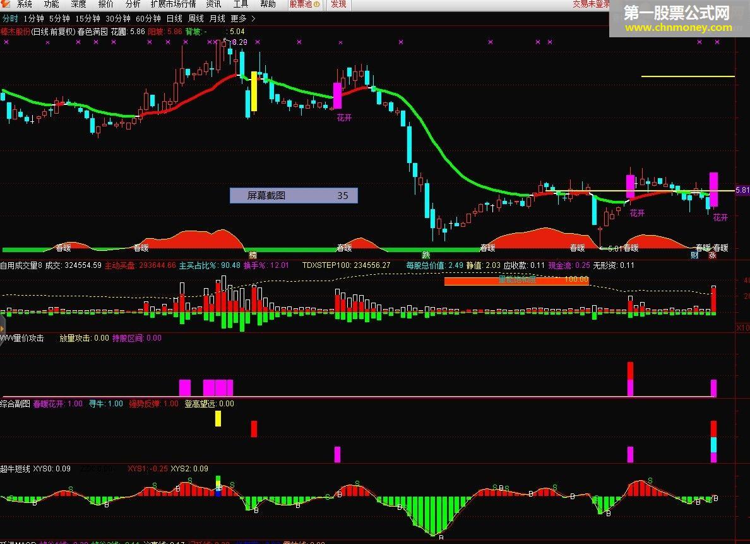
Task: Click the yellow candlestick on the main chart
Action: point(254,92)
